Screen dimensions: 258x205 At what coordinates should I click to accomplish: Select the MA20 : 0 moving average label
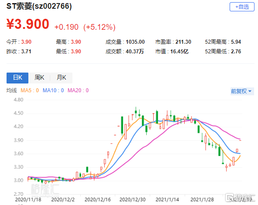tap(78, 90)
